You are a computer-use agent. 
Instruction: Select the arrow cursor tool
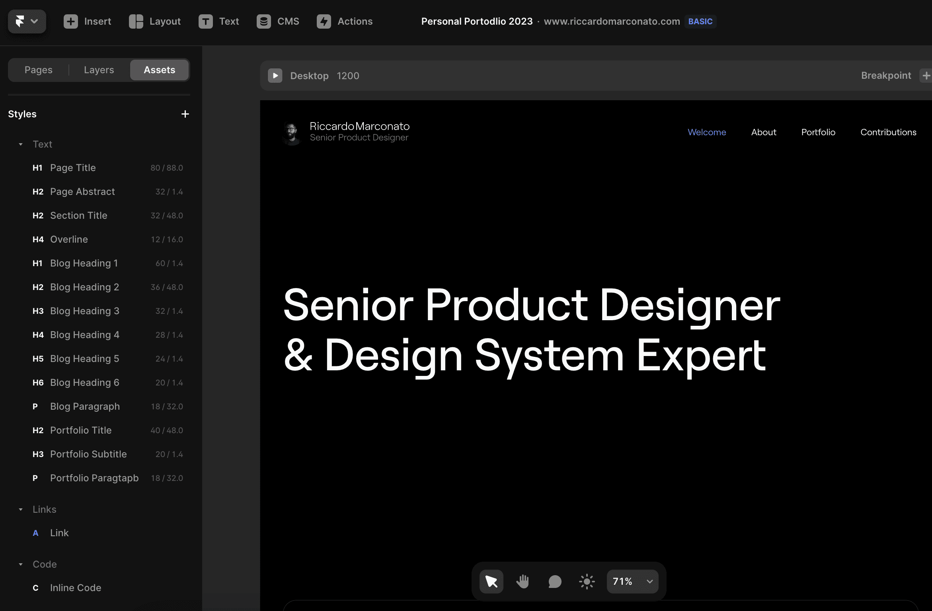491,582
